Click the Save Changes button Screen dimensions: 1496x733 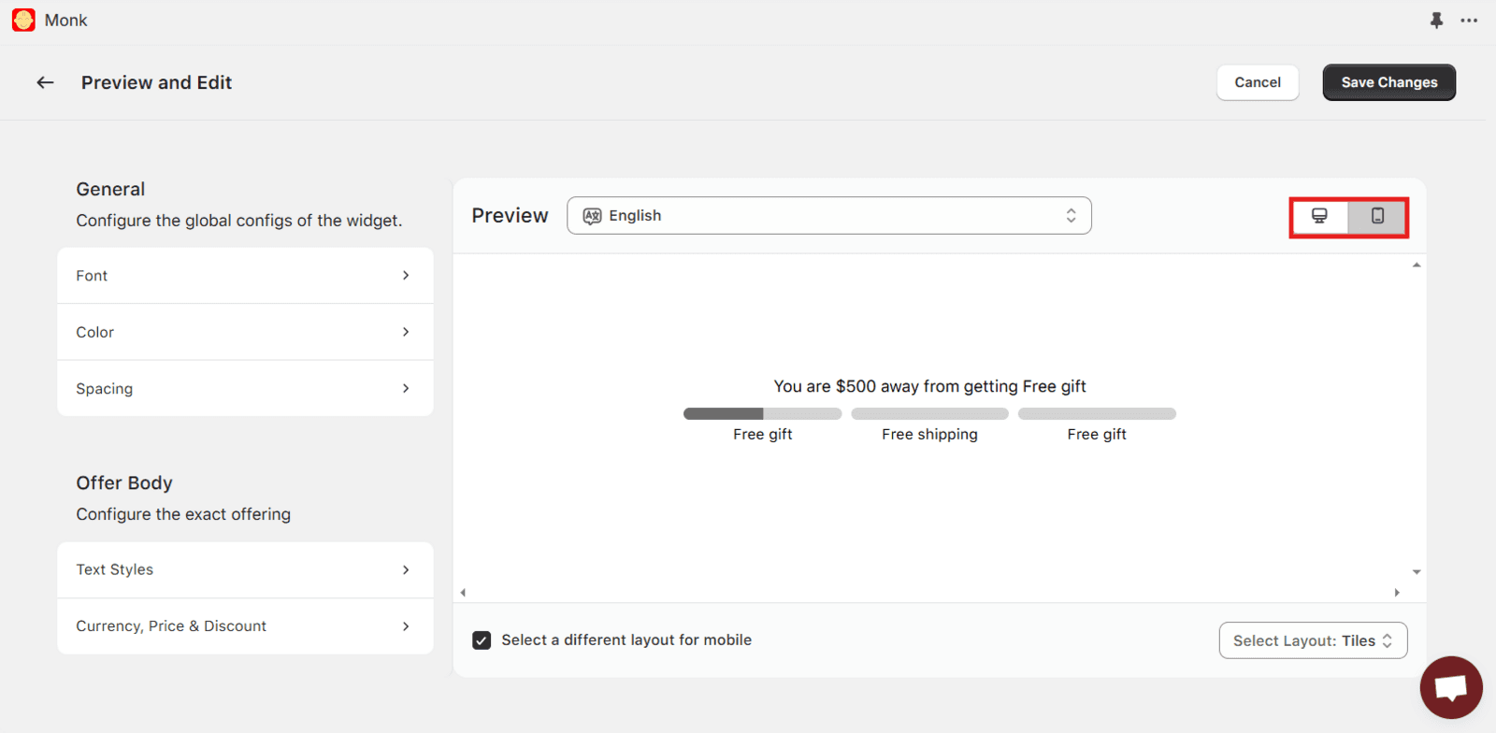[x=1388, y=82]
